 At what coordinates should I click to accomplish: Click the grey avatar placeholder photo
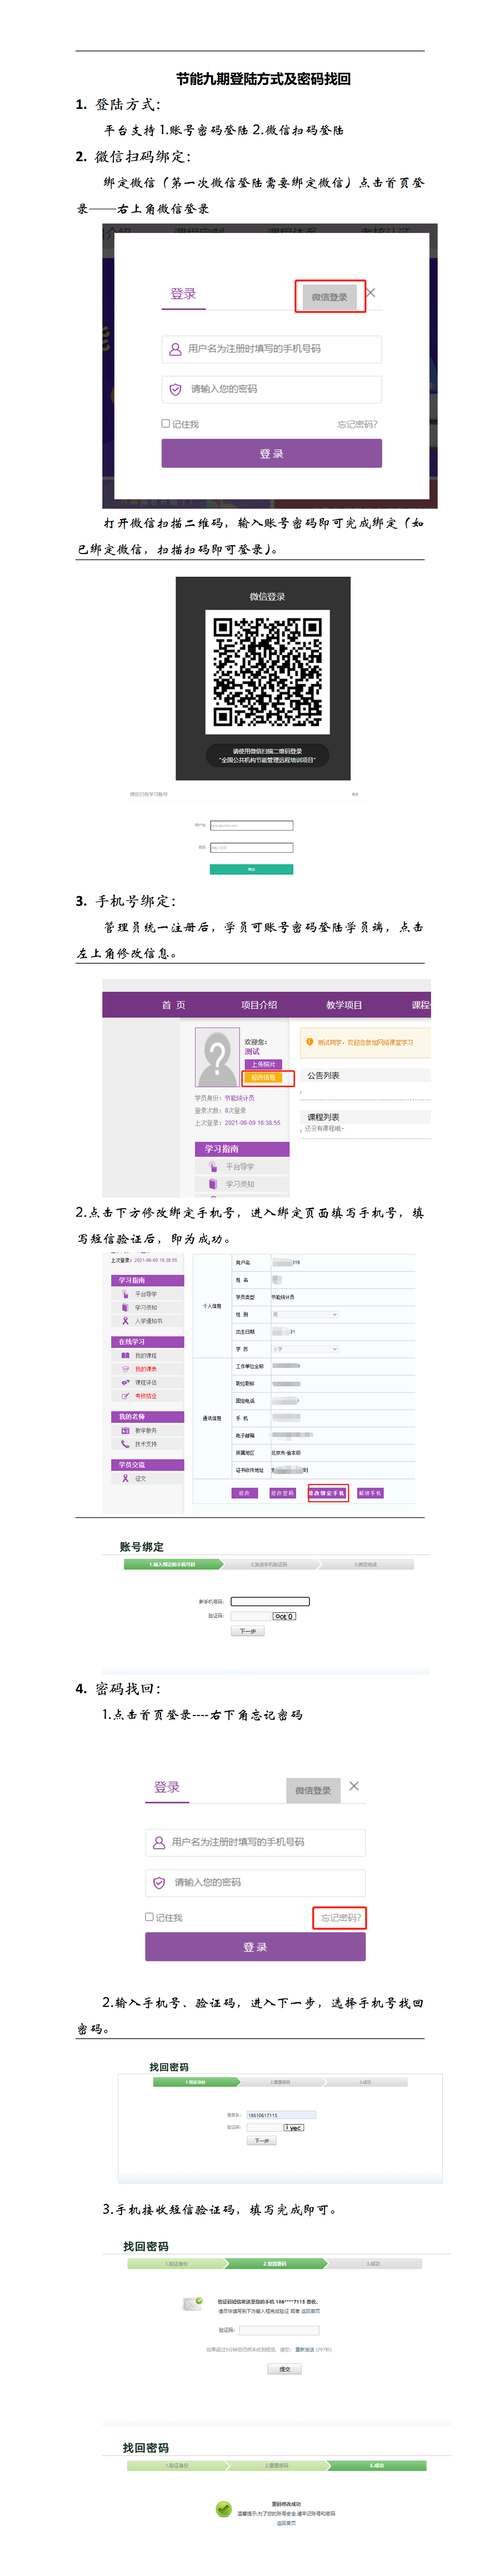[x=217, y=1057]
